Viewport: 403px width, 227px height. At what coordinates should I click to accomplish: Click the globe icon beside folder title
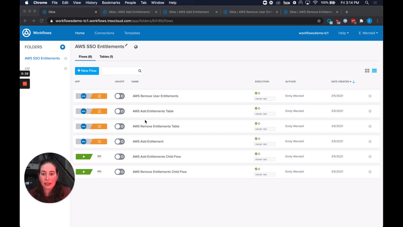point(136,47)
